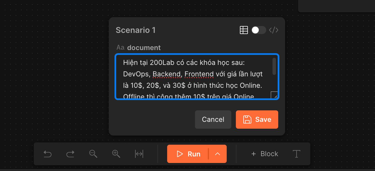Cancel the Scenario 1 edit

pyautogui.click(x=213, y=120)
